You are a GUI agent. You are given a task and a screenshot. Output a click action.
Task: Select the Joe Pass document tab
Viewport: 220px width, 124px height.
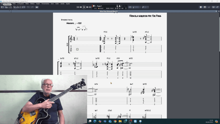point(107,11)
